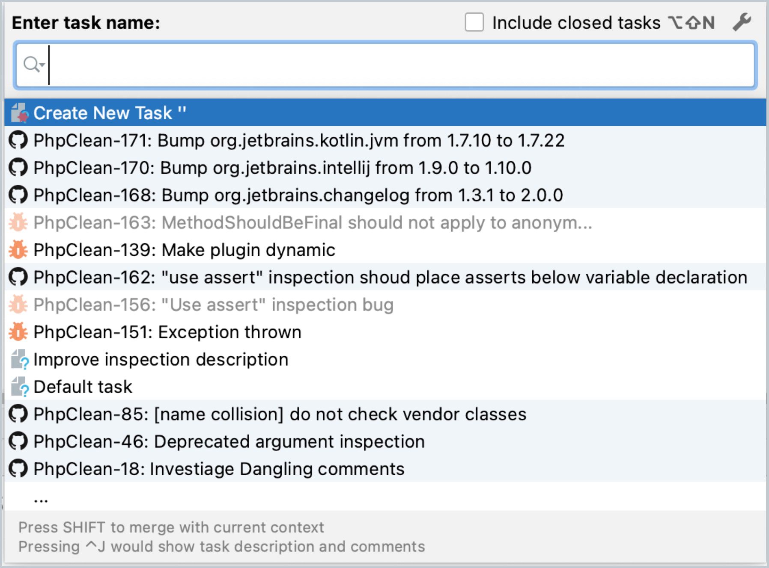The height and width of the screenshot is (568, 769).
Task: Focus the task name search field
Action: [x=385, y=65]
